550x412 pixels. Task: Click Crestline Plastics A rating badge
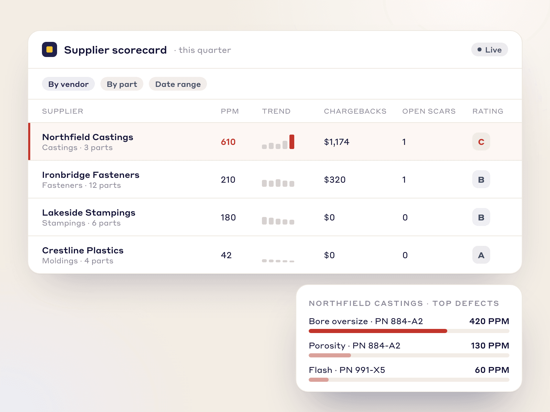click(x=481, y=255)
